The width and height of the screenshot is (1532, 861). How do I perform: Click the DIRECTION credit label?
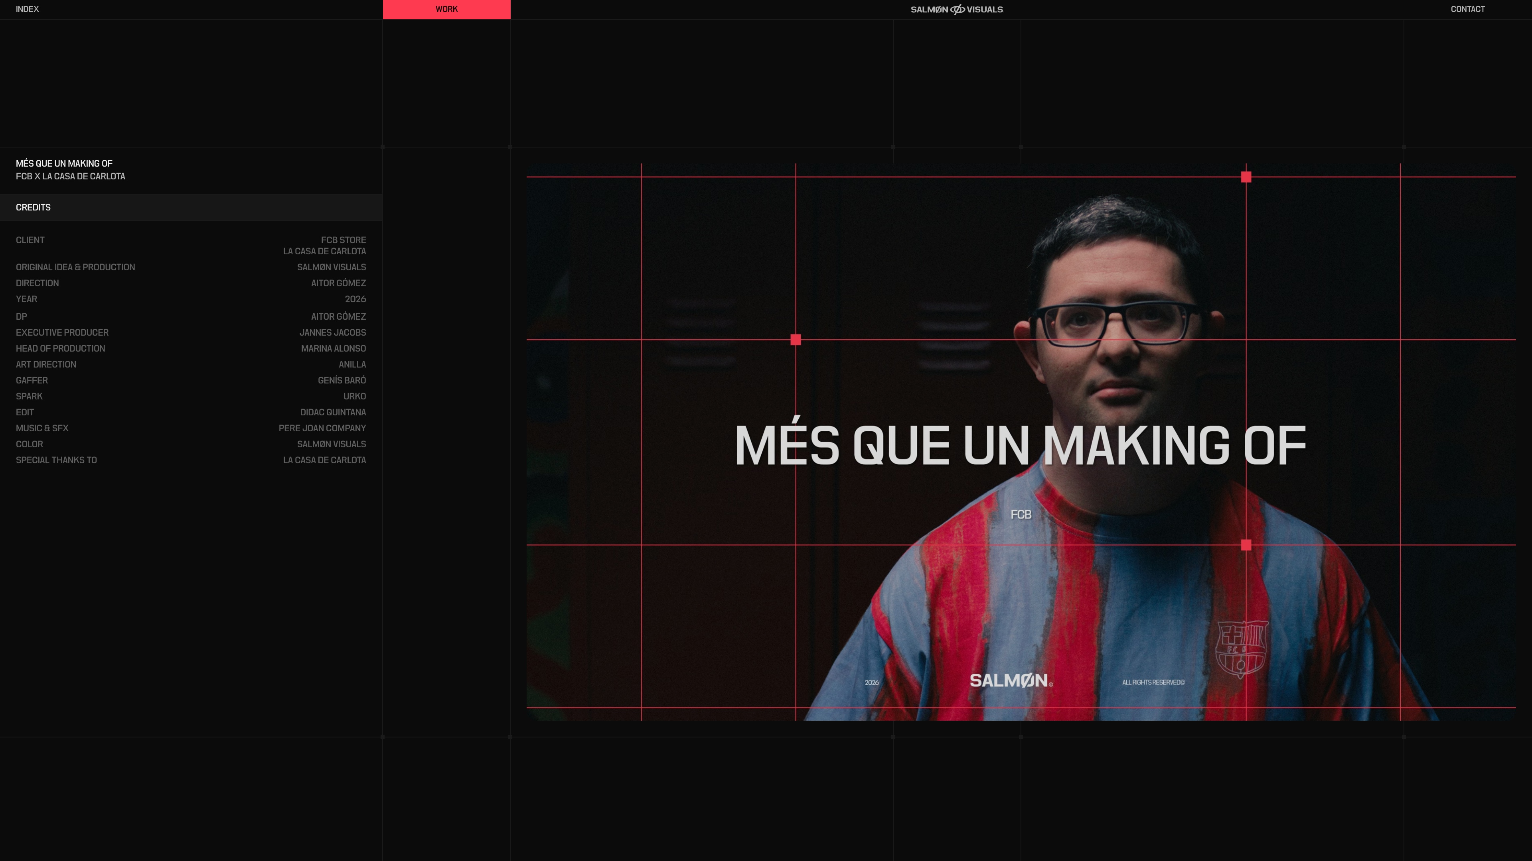tap(38, 283)
